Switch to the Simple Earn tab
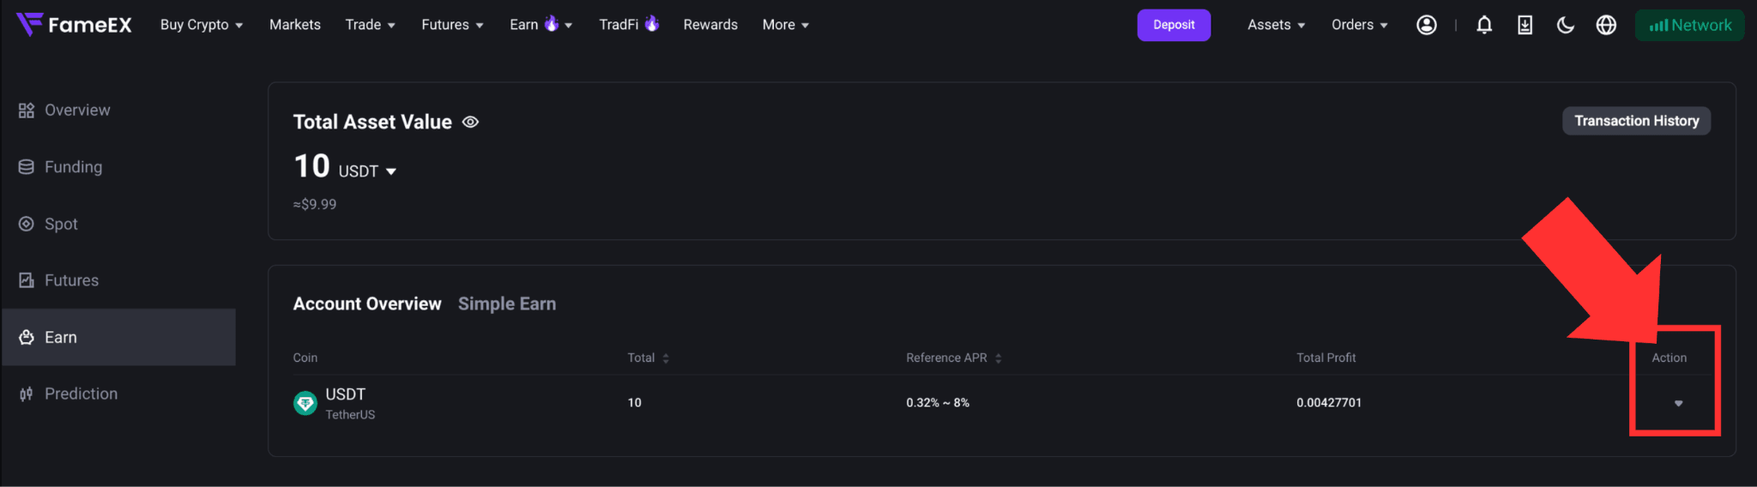Viewport: 1757px width, 487px height. coord(507,304)
